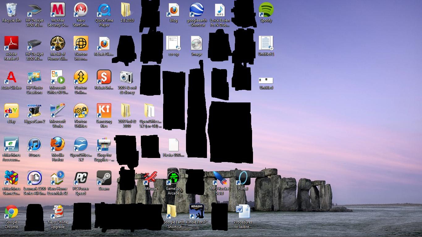Select Nero Online Upgrade icon

click(x=58, y=212)
